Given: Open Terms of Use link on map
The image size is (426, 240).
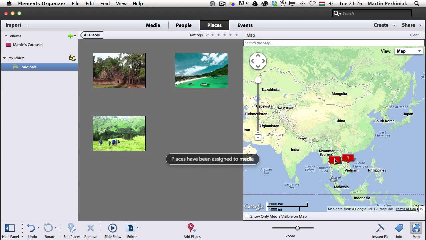Looking at the screenshot, I should 406,209.
